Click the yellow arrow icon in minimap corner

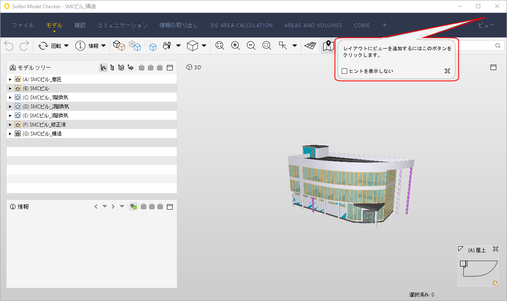pos(495,283)
